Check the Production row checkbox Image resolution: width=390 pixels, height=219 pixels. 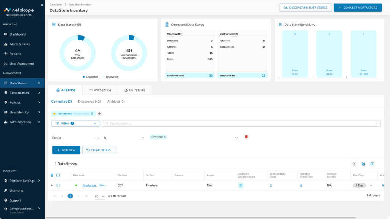point(58,186)
